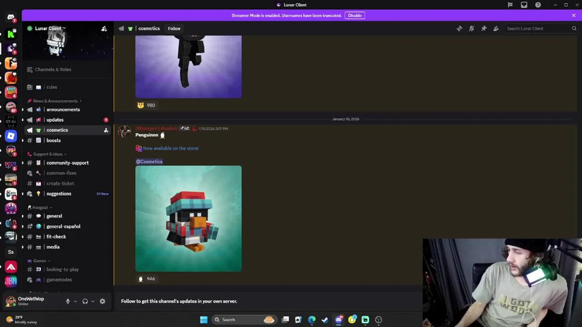Click the Windows taskbar Search box
The image size is (582, 327).
244,320
